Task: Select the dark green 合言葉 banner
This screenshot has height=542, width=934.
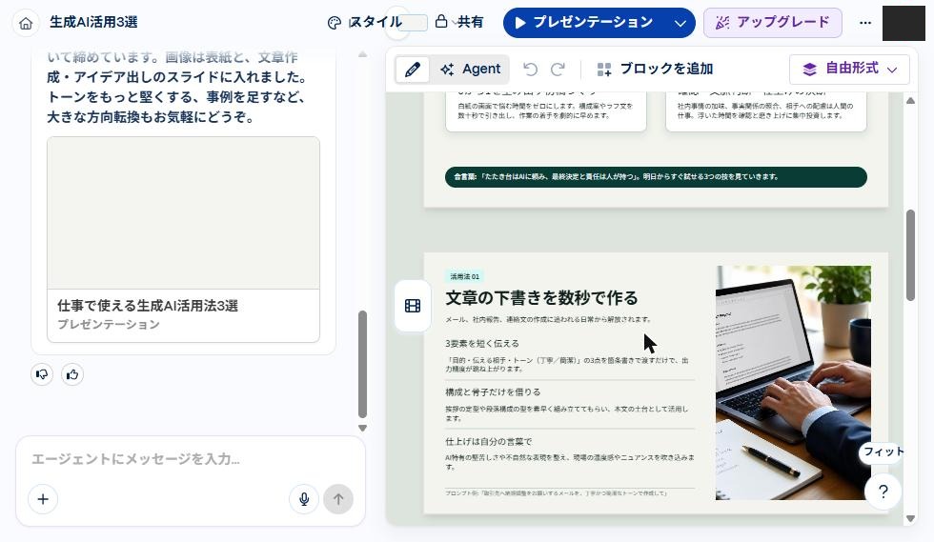Action: point(656,177)
